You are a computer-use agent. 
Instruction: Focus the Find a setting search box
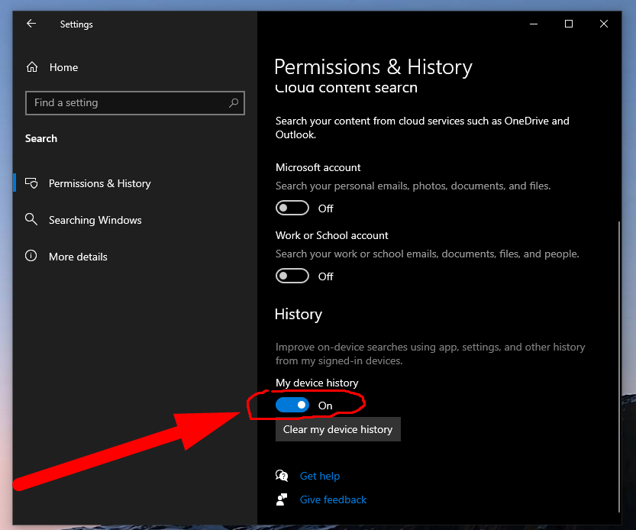click(x=126, y=102)
